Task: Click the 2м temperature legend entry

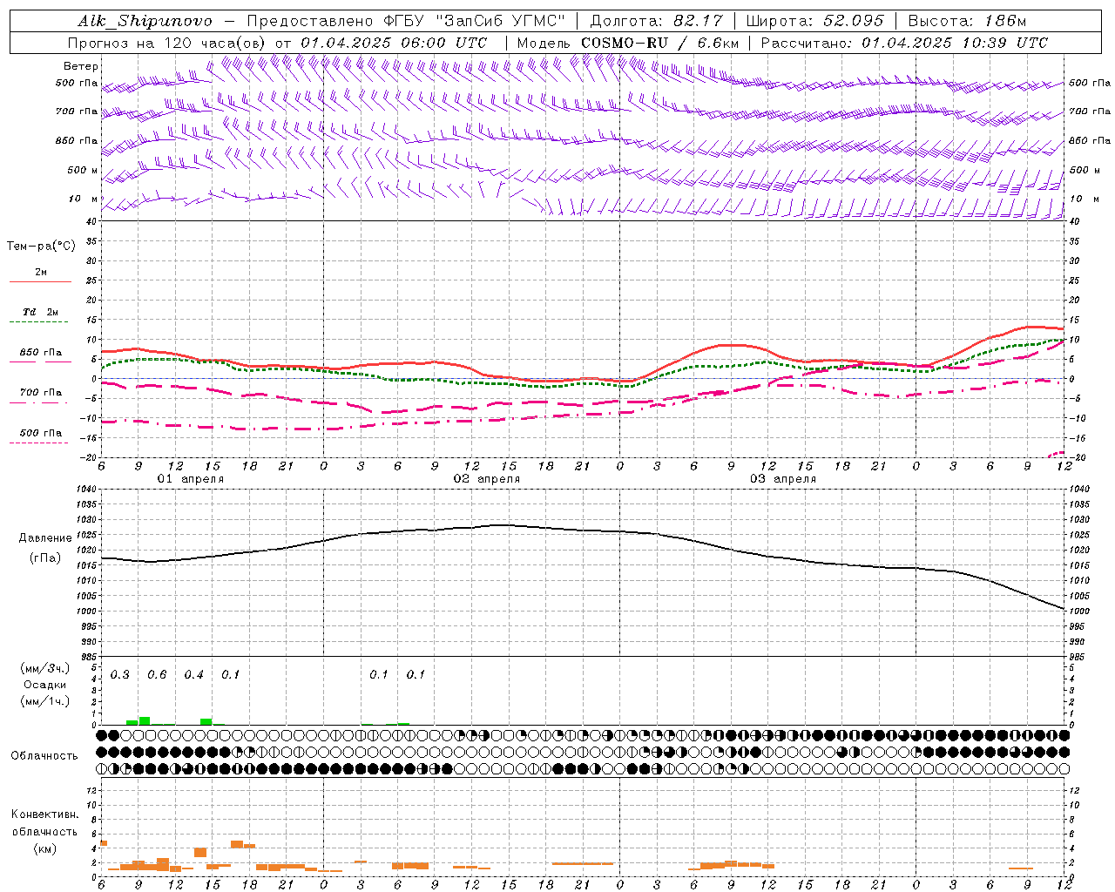Action: click(x=41, y=273)
